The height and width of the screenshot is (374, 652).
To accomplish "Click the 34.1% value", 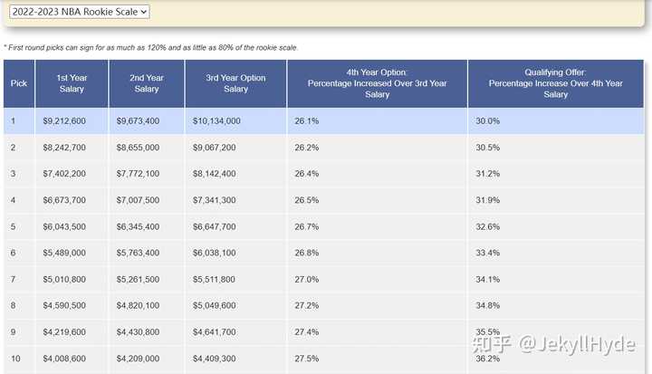I will pos(488,279).
